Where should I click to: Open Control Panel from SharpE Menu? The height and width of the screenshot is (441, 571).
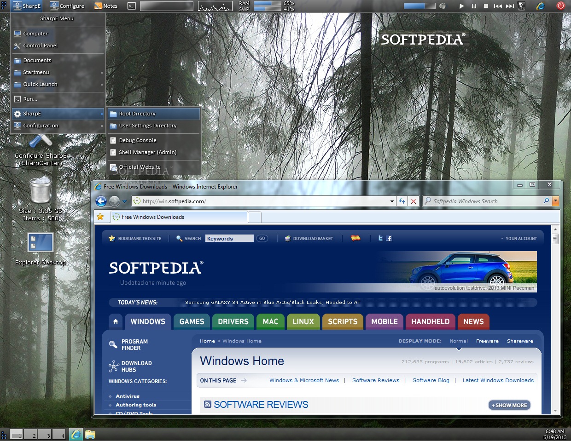(58, 46)
